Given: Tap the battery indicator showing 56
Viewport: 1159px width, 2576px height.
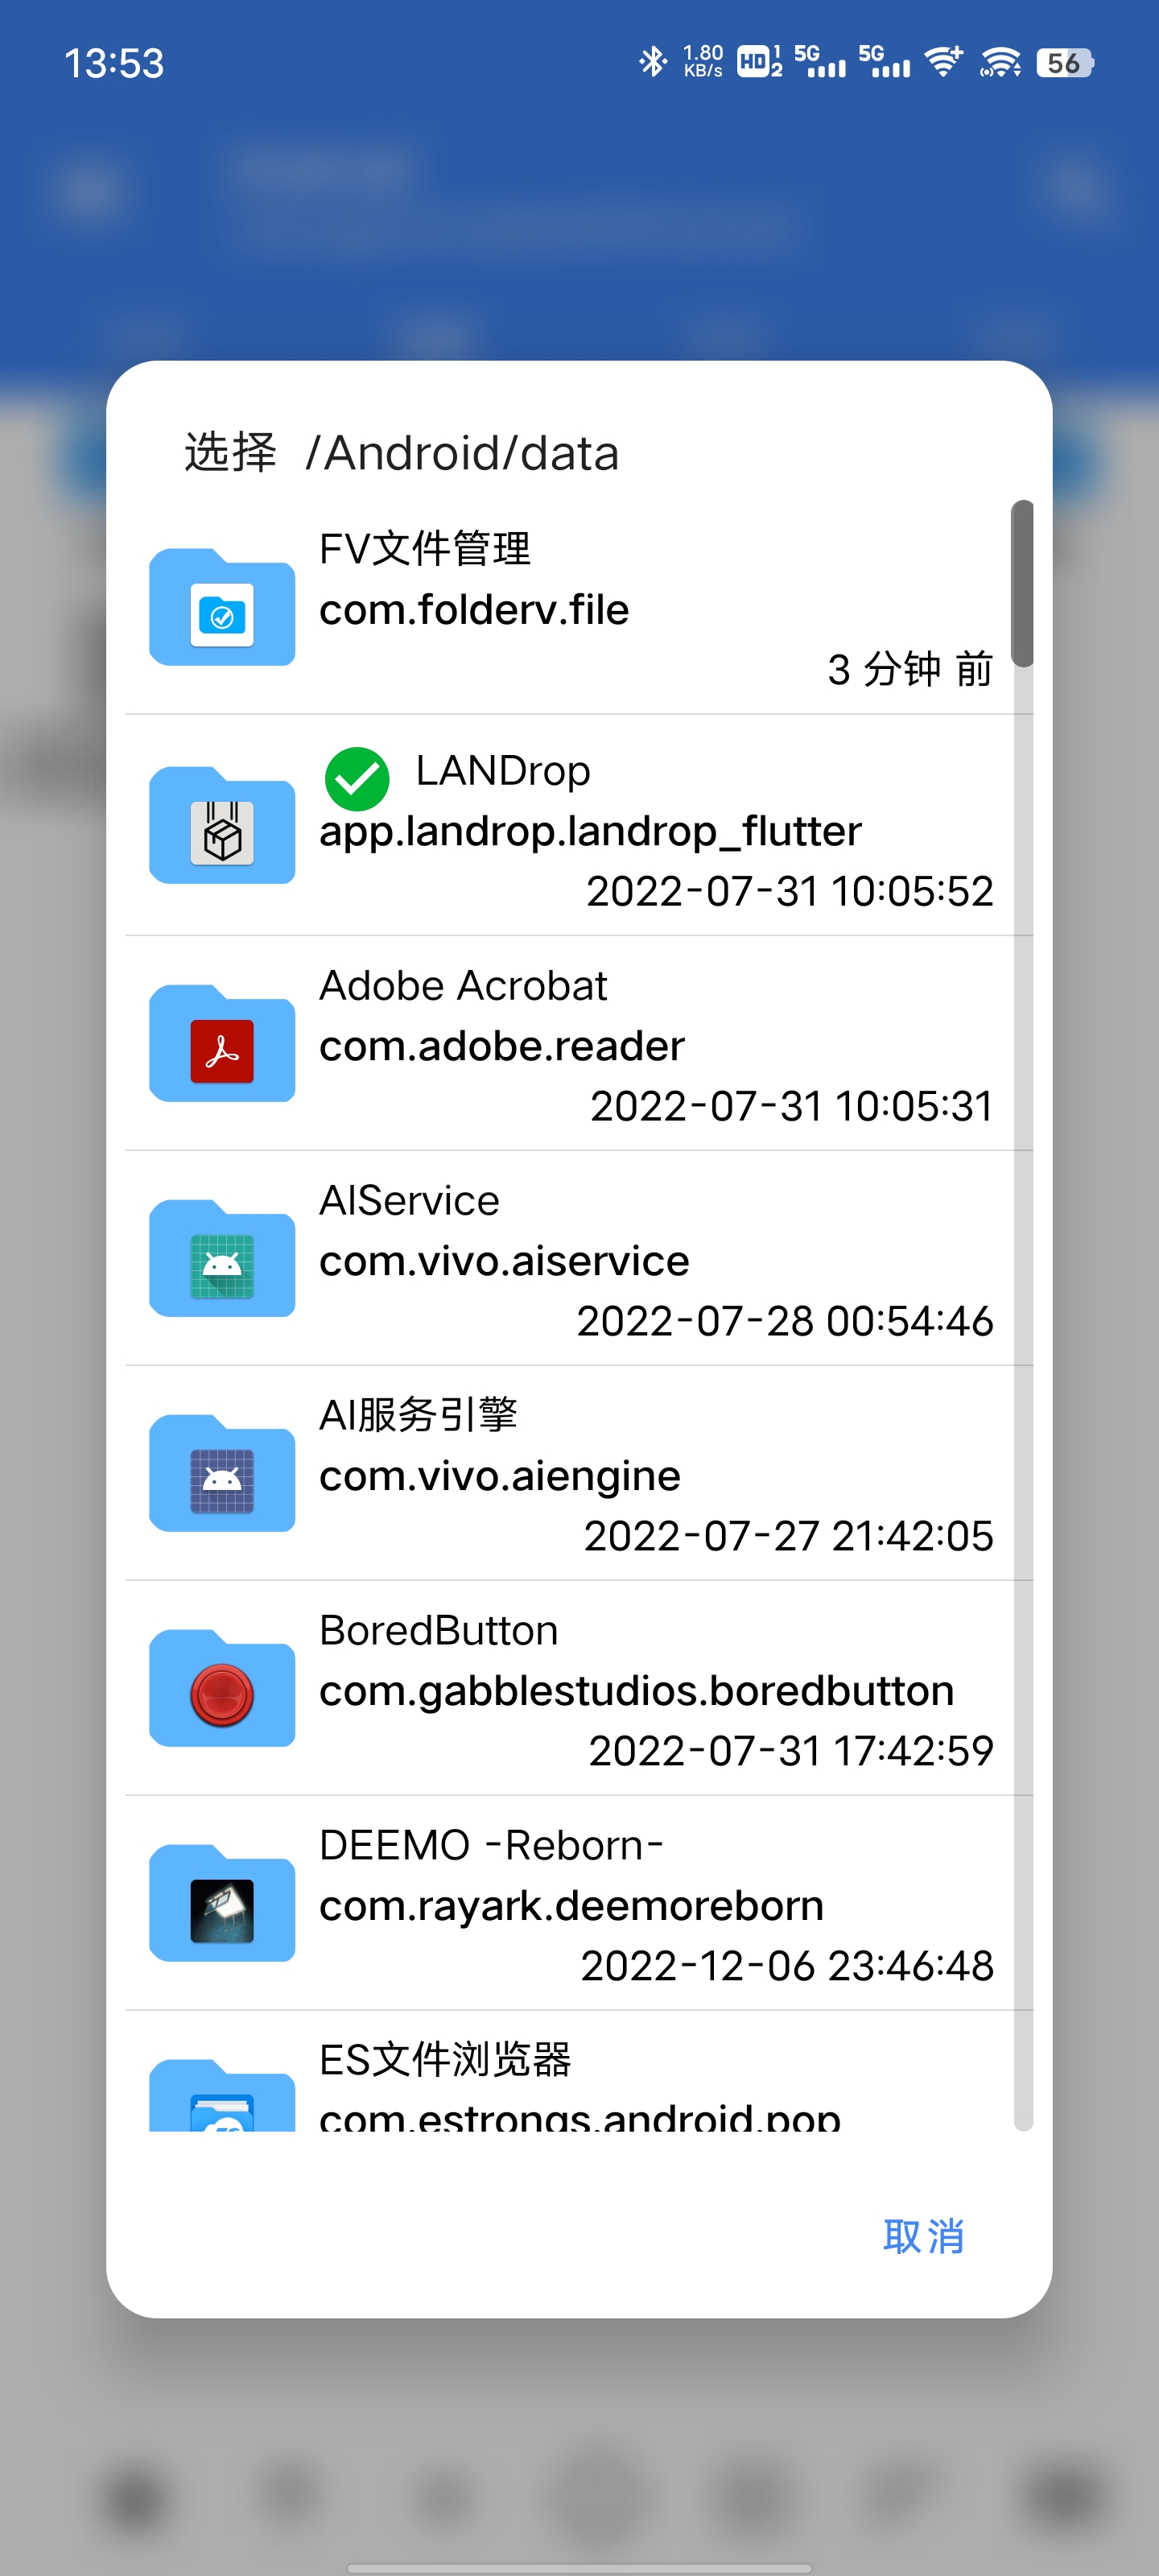Looking at the screenshot, I should click(x=1065, y=63).
